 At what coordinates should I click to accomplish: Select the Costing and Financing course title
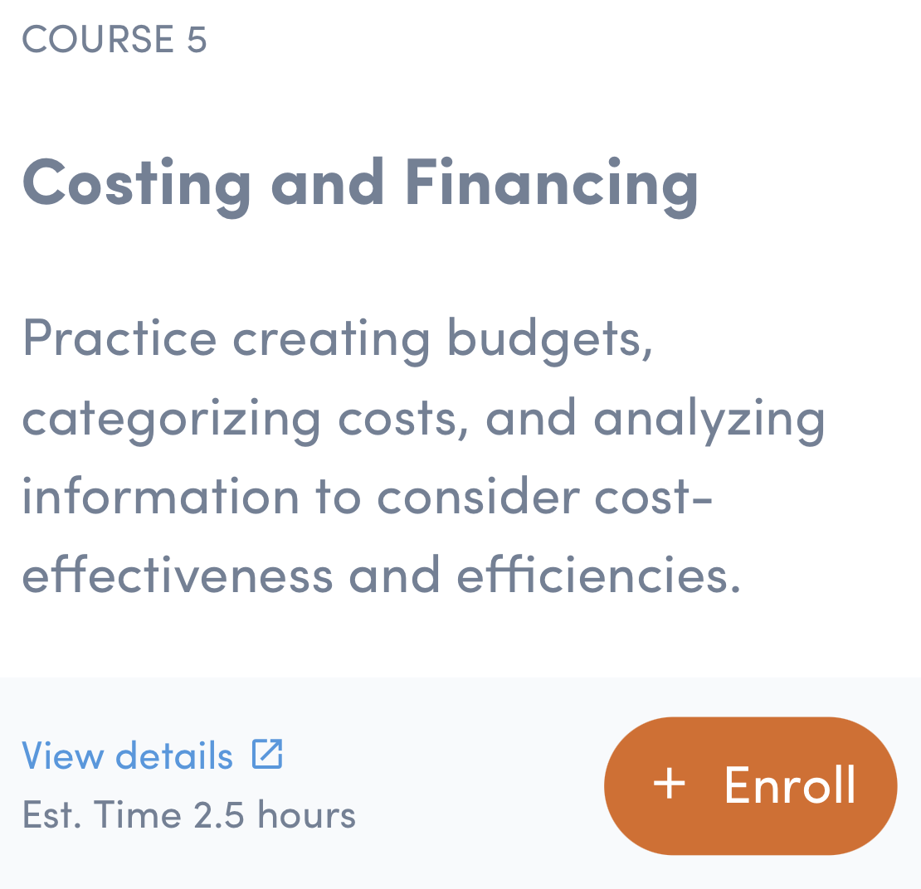(x=360, y=182)
